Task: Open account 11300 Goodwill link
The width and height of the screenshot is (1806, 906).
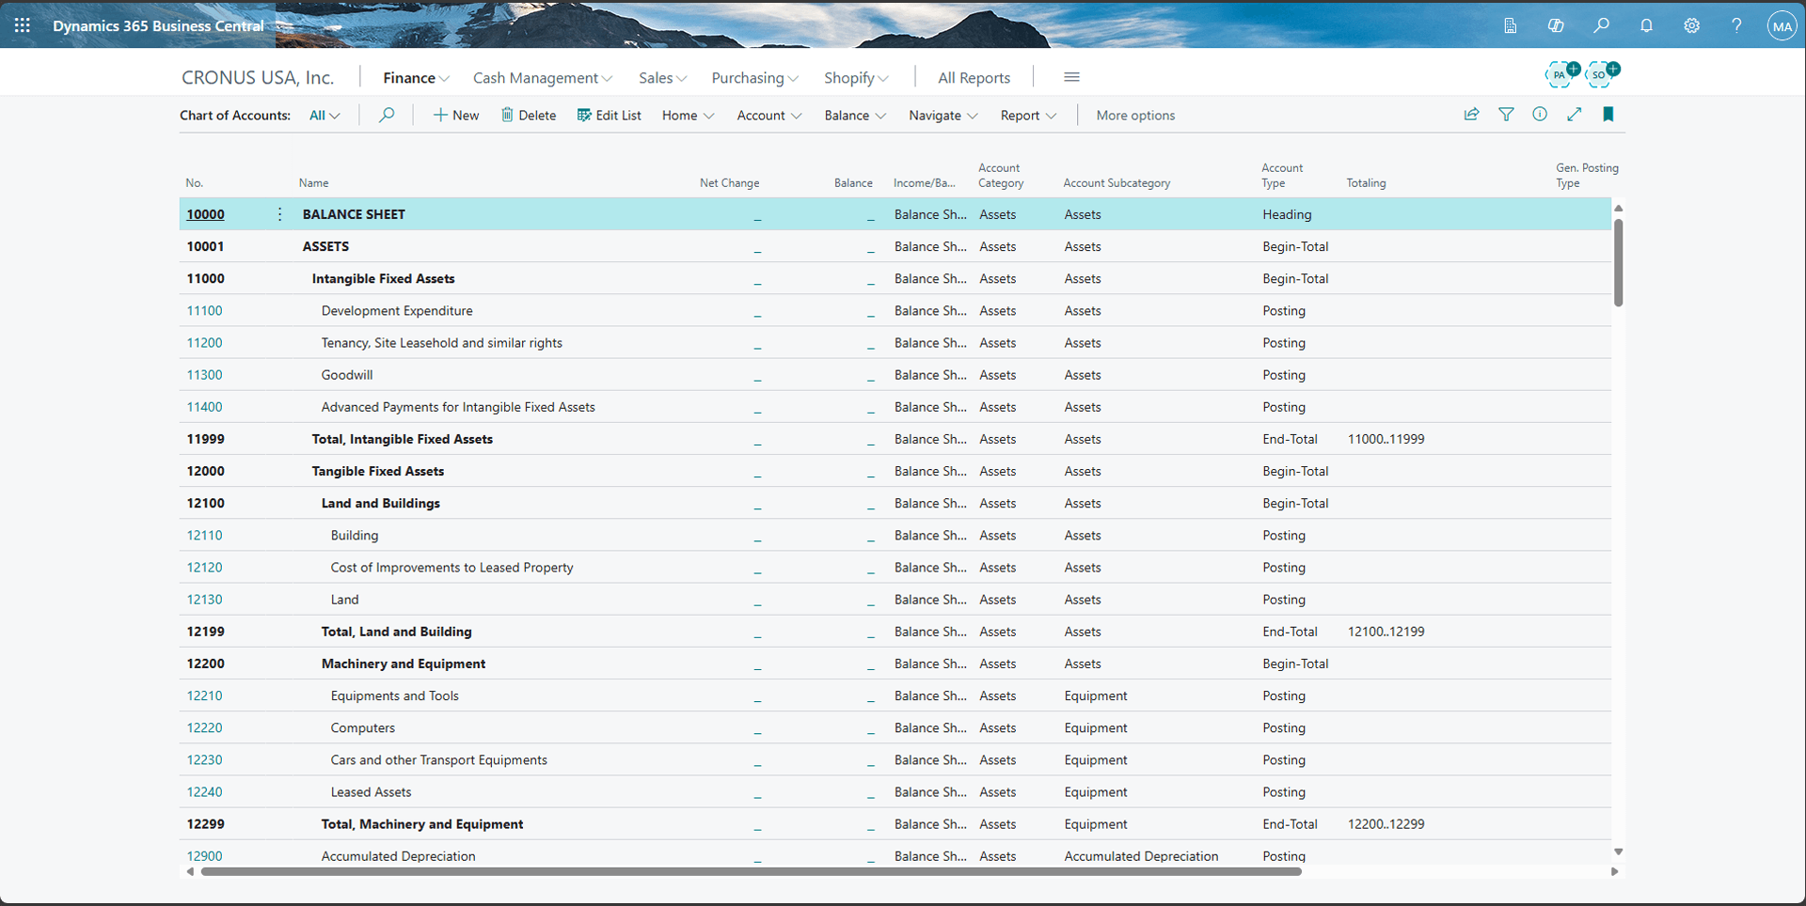Action: pos(204,374)
